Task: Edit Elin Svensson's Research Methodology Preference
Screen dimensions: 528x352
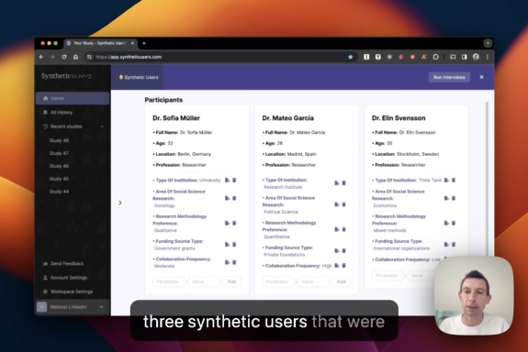Action: (x=446, y=224)
